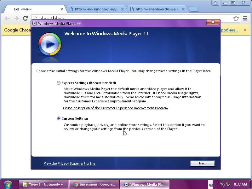The height and width of the screenshot is (189, 252).
Task: Click the 8:33 AM taskbar clock
Action: click(x=240, y=184)
